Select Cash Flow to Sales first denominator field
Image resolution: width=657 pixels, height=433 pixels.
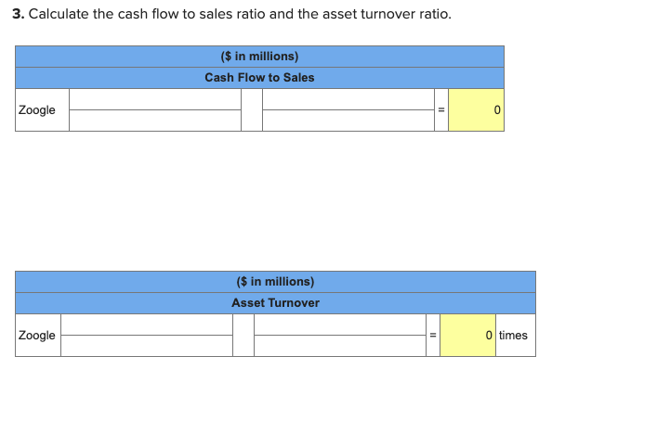[155, 121]
